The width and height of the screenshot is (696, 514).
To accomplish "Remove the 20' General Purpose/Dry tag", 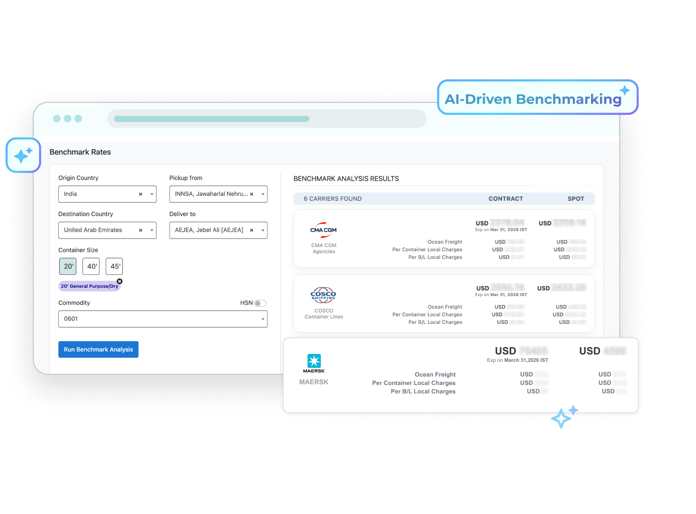I will coord(119,281).
